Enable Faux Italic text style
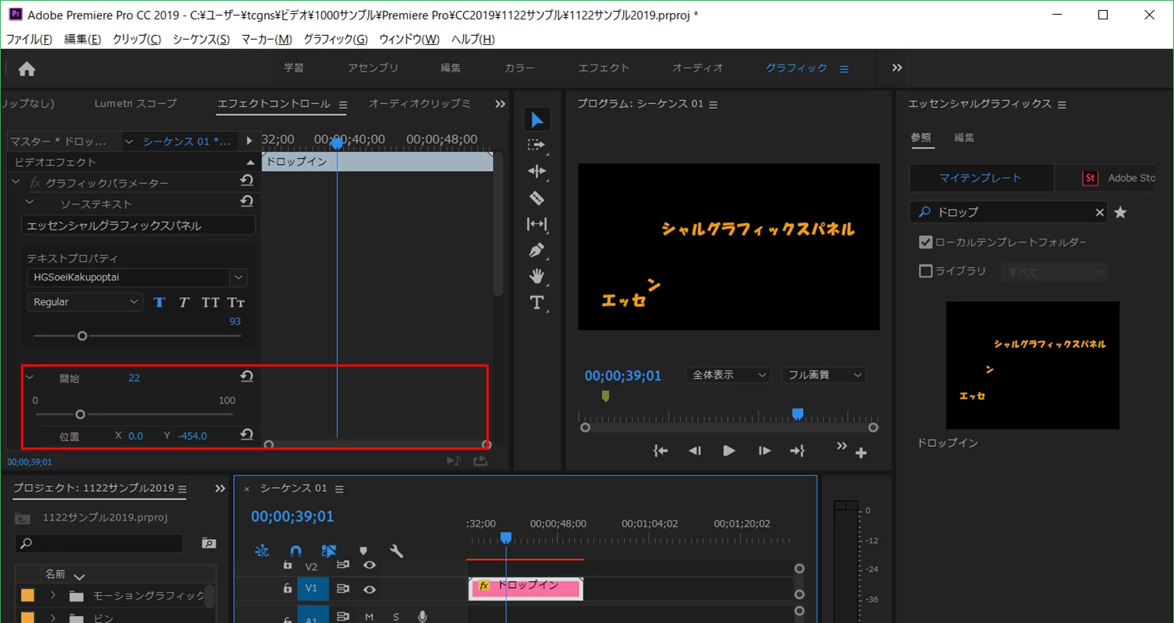This screenshot has width=1174, height=623. click(184, 302)
